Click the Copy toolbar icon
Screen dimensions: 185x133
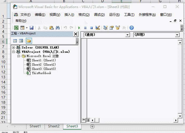[x=45, y=28]
